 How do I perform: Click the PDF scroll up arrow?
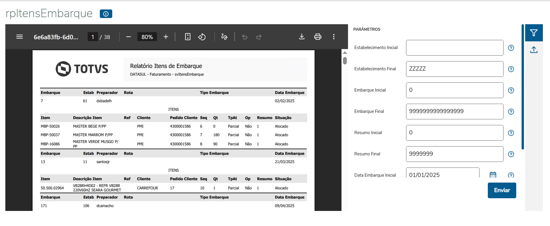pos(345,53)
